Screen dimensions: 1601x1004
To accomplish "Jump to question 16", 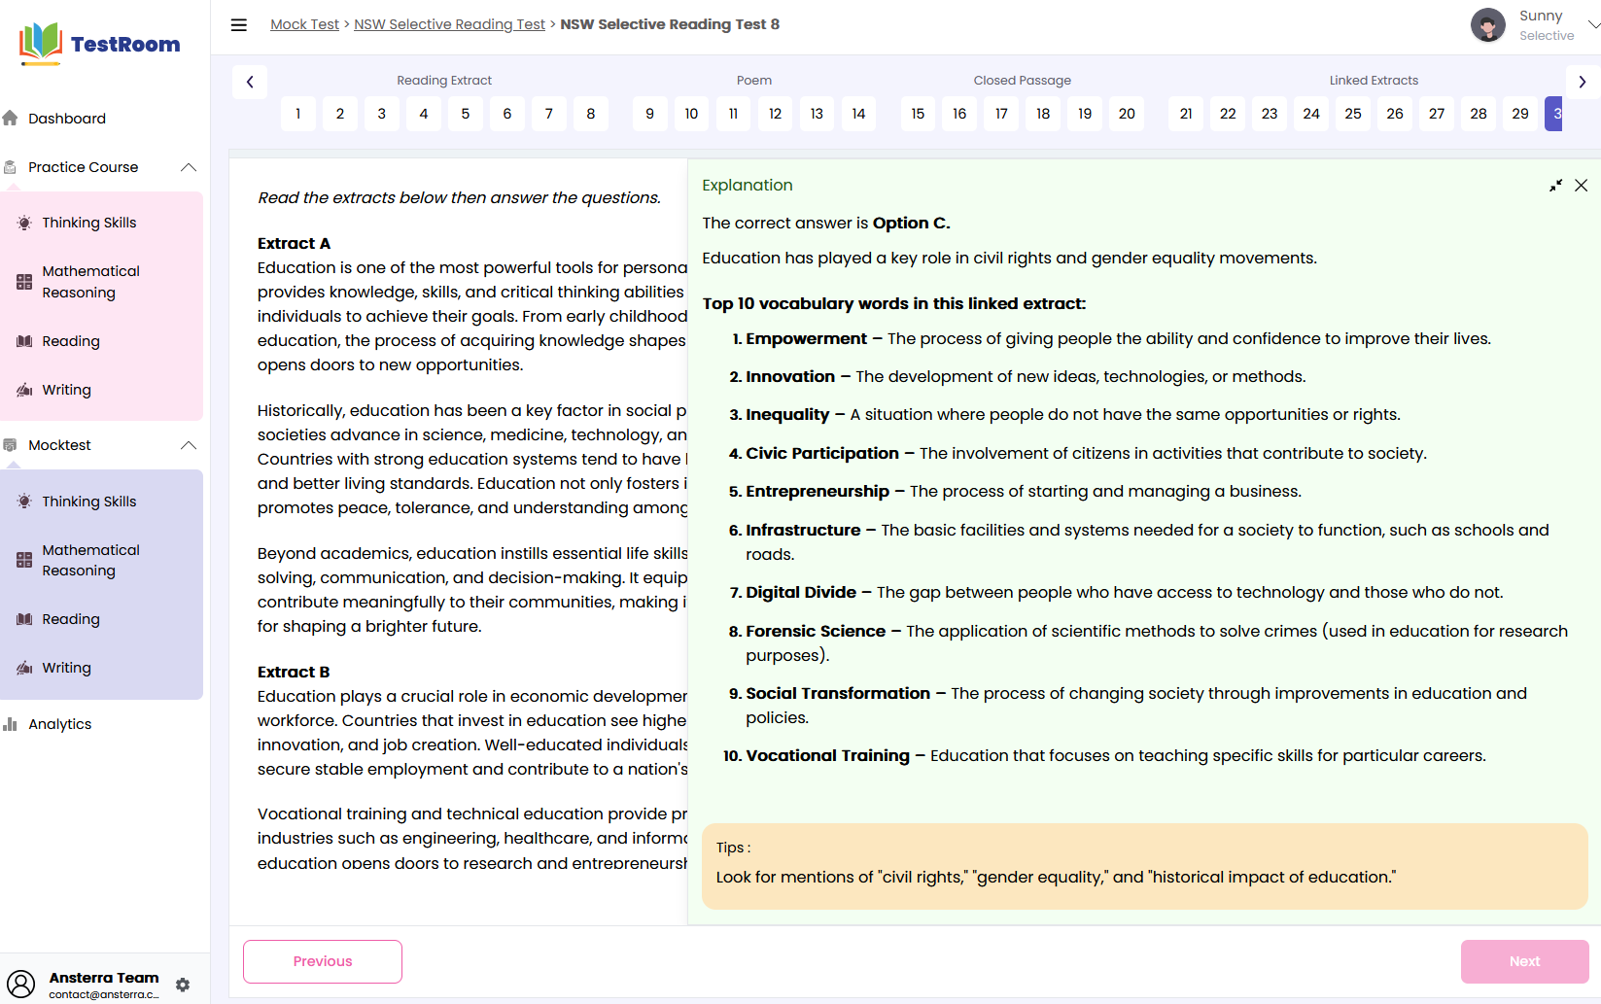I will (959, 114).
